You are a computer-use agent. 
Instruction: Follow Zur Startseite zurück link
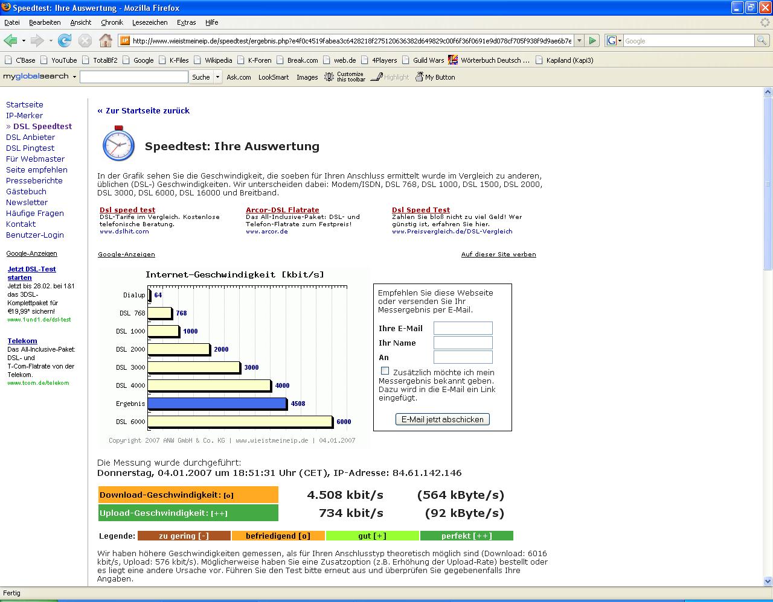(x=143, y=110)
